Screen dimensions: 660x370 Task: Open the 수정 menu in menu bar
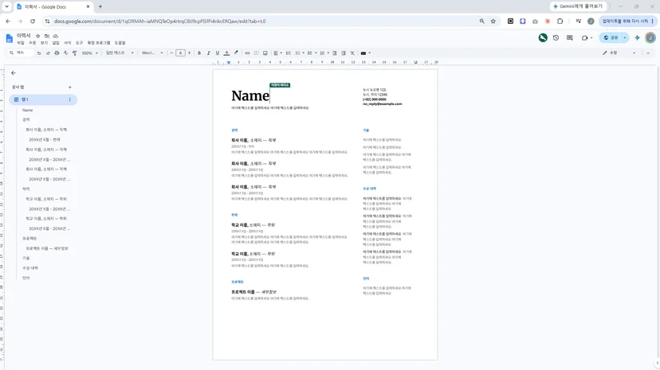point(33,43)
